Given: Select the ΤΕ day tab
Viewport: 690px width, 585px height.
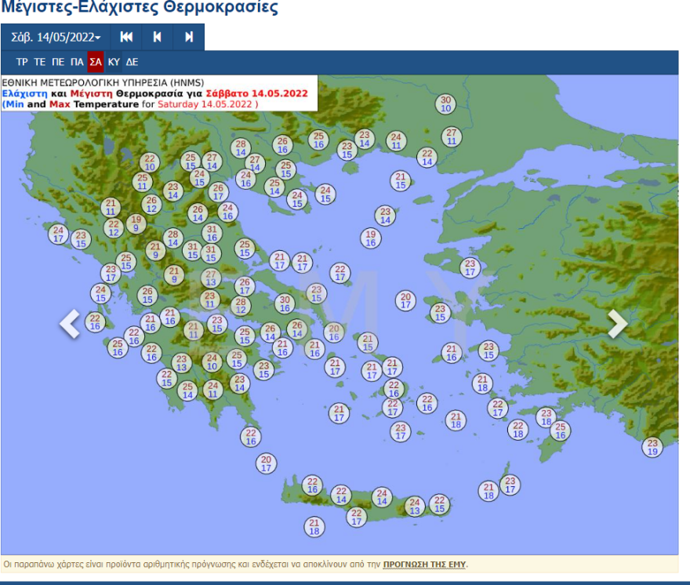Looking at the screenshot, I should point(40,62).
